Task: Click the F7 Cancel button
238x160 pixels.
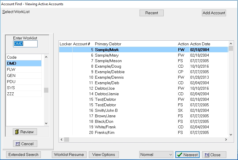Action: pos(25,144)
